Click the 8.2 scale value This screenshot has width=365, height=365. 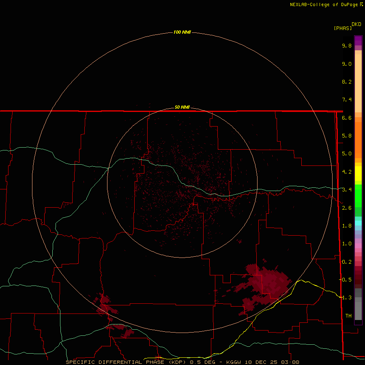coord(347,82)
